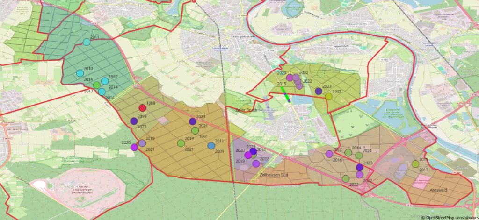Select the topmost cyan marker labeled 2011
The height and width of the screenshot is (220, 479).
pos(87,42)
